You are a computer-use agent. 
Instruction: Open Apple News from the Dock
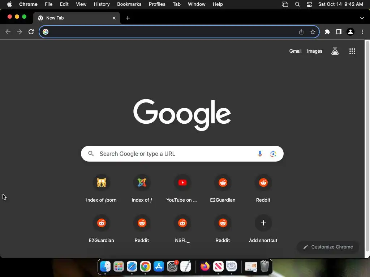coord(218,267)
